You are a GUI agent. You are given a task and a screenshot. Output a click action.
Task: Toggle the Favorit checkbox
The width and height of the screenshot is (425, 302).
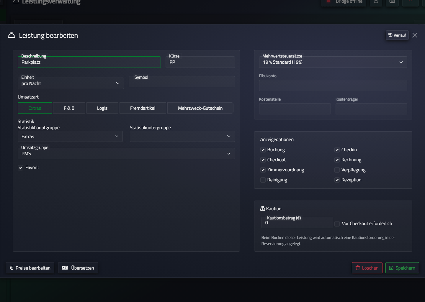[20, 168]
